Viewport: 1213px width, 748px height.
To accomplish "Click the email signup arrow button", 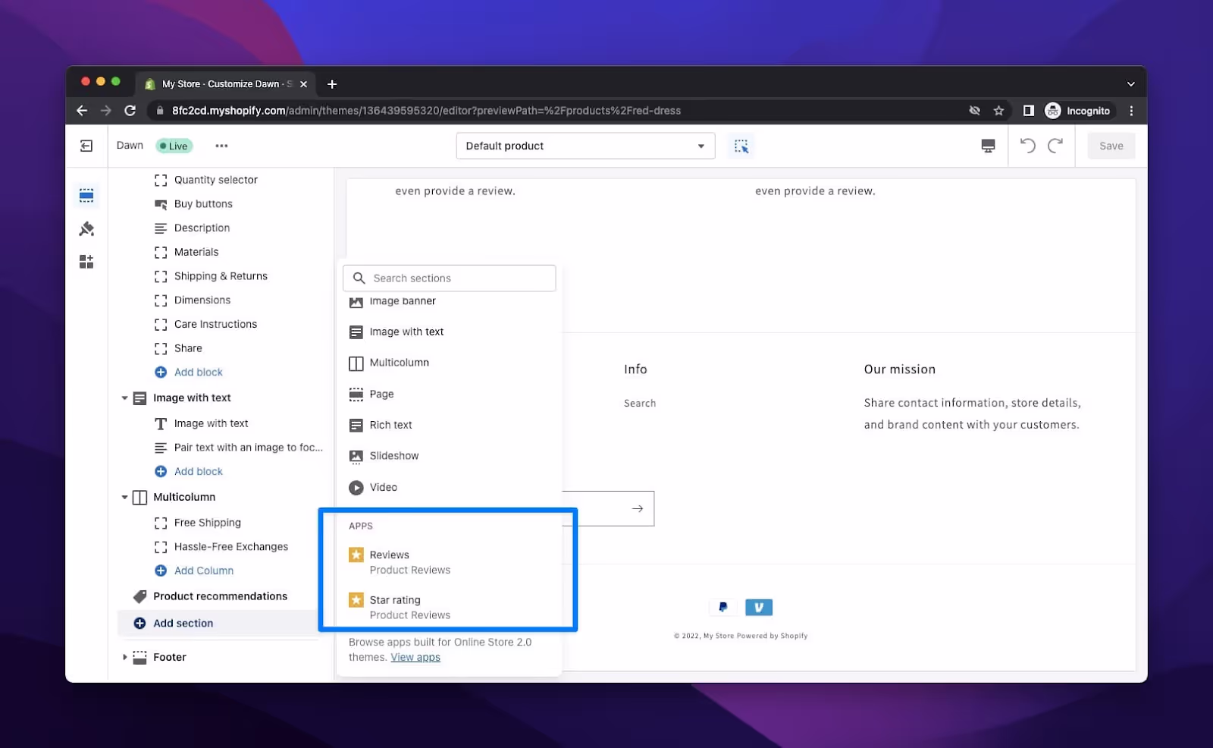I will point(638,509).
